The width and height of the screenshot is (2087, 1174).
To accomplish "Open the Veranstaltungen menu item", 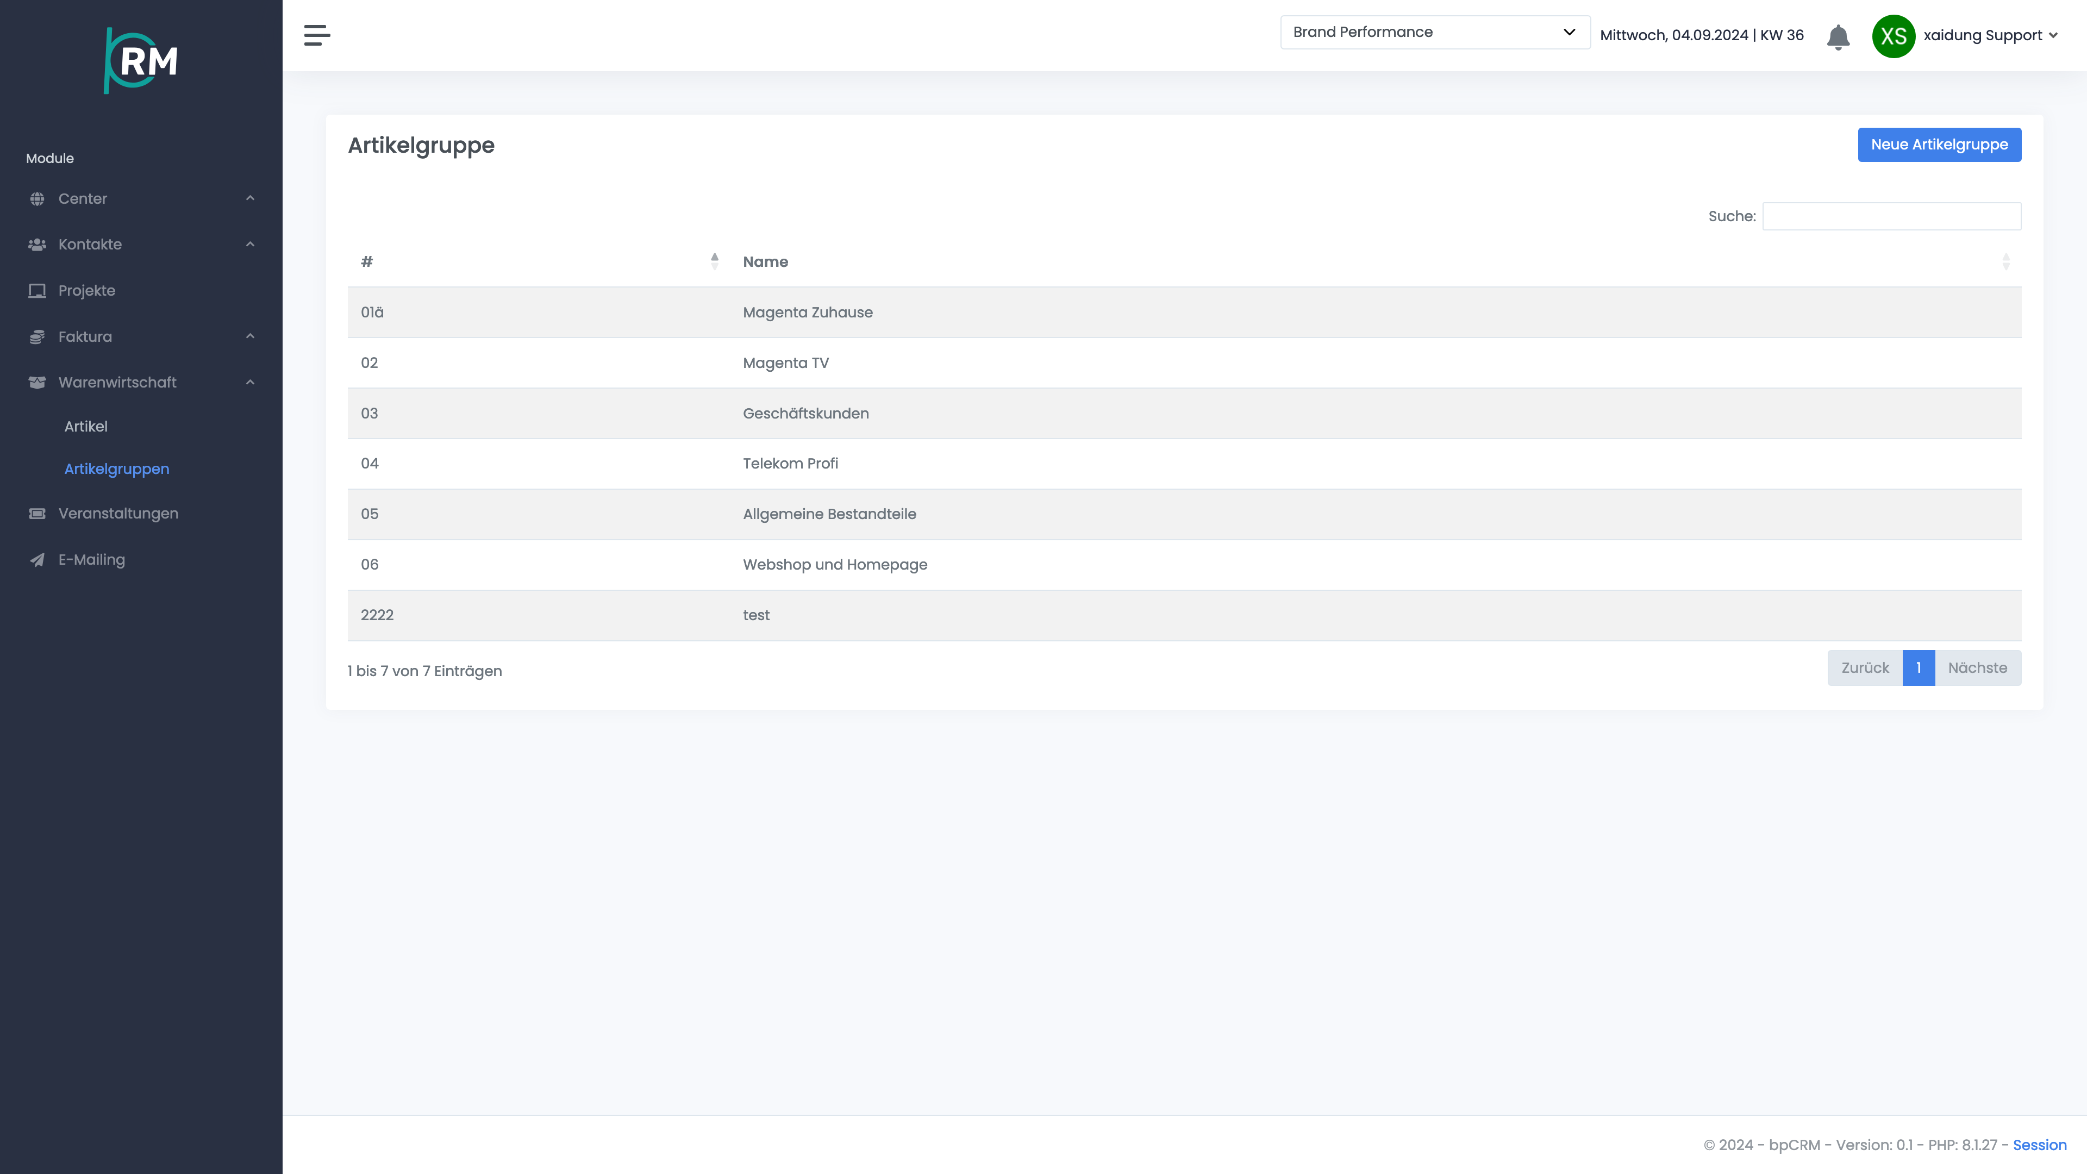I will (118, 514).
